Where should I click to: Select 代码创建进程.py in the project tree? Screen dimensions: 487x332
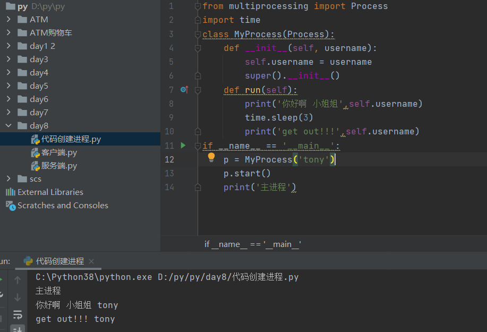(71, 139)
